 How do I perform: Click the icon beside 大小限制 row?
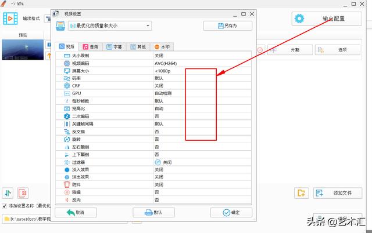pyautogui.click(x=67, y=56)
